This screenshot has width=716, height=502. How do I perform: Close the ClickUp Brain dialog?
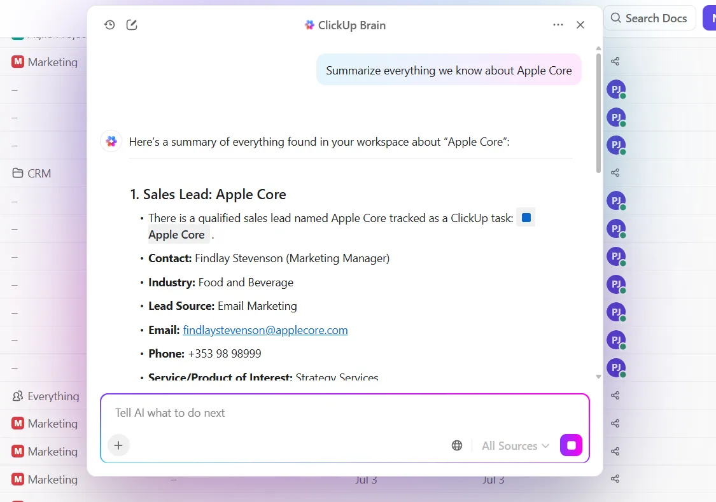tap(580, 25)
